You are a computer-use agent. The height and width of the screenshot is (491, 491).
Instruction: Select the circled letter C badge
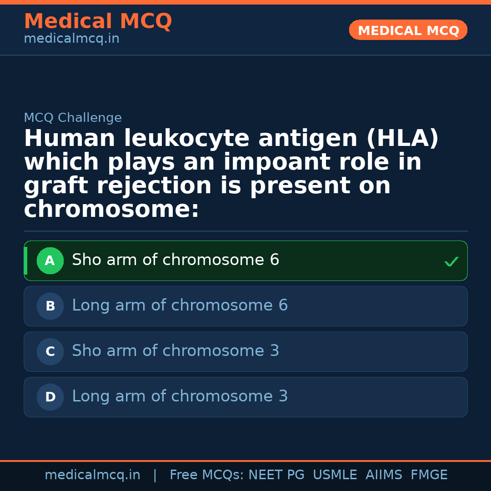coord(50,352)
